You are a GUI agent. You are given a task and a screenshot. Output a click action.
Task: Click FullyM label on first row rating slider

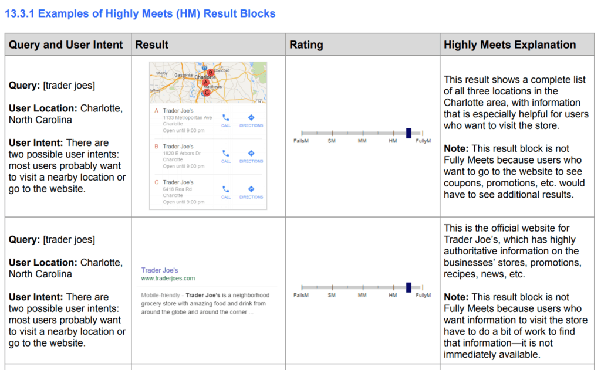coord(423,141)
